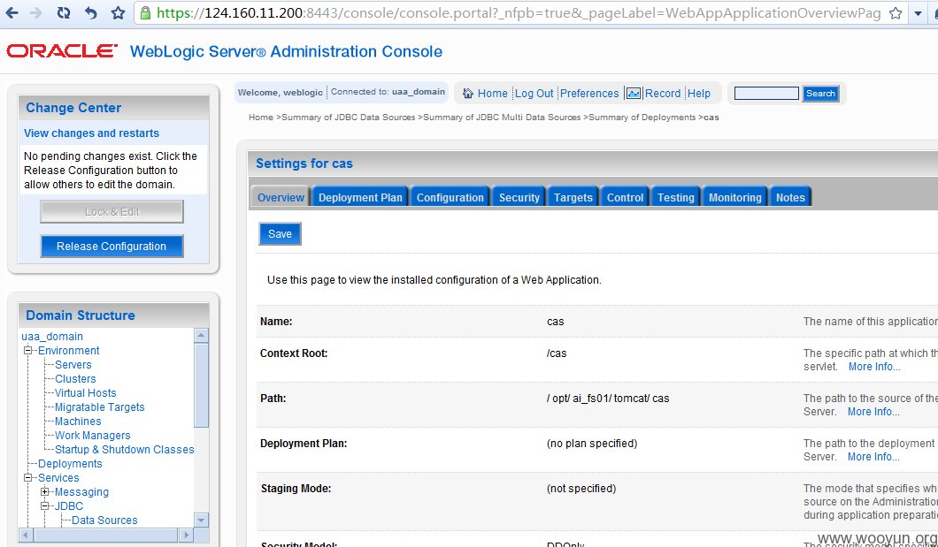The width and height of the screenshot is (938, 547).
Task: Open the Configuration tab
Action: tap(450, 198)
